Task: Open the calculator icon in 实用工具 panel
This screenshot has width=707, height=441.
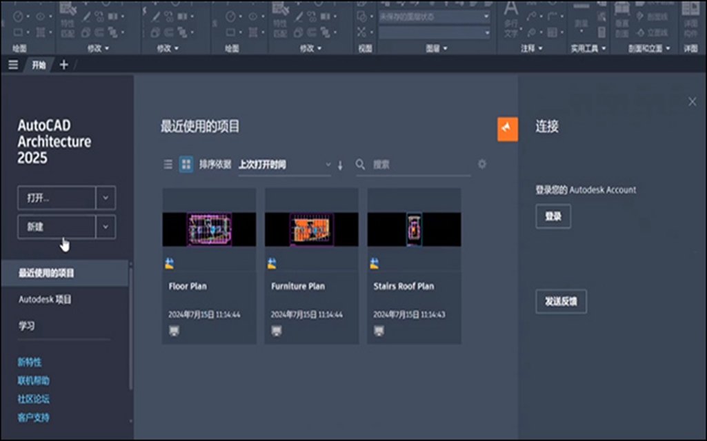Action: pyautogui.click(x=601, y=32)
